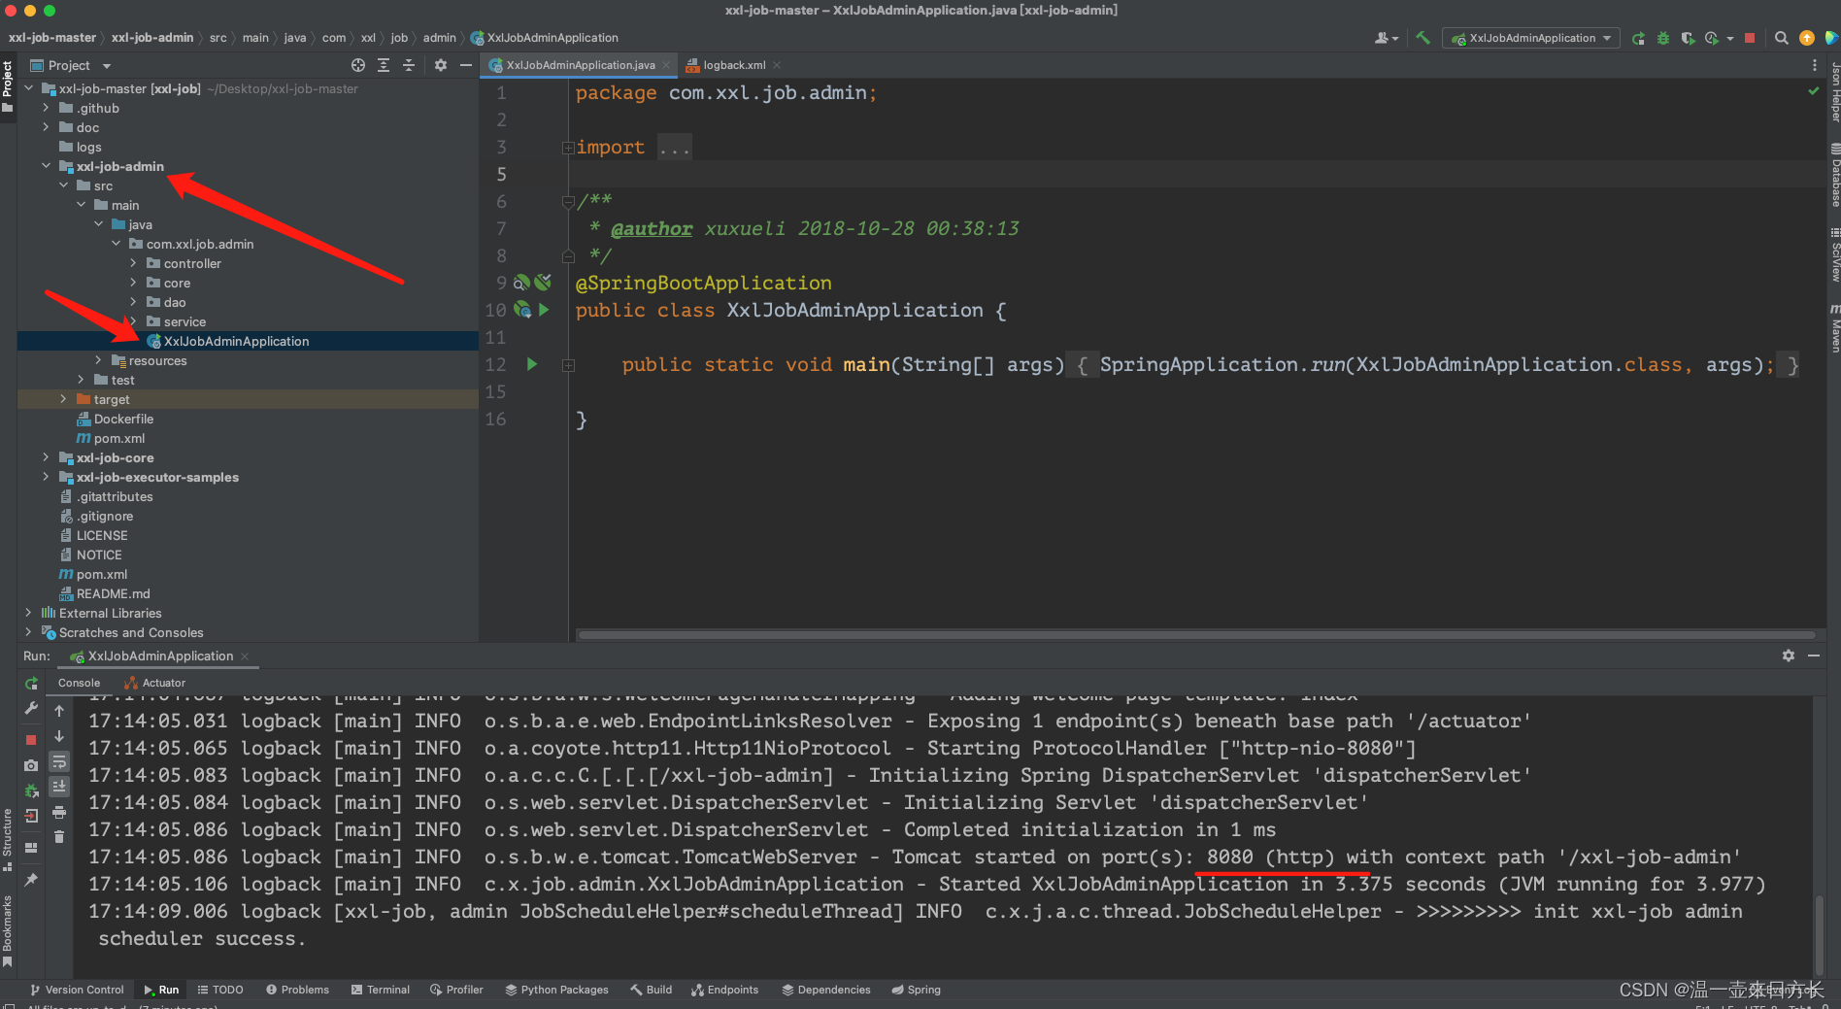Click the wrench Modify Run Configuration icon

coord(31,709)
